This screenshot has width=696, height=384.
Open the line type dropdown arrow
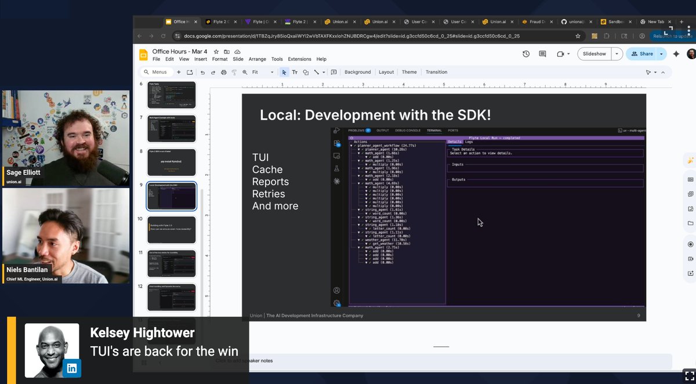pos(323,72)
